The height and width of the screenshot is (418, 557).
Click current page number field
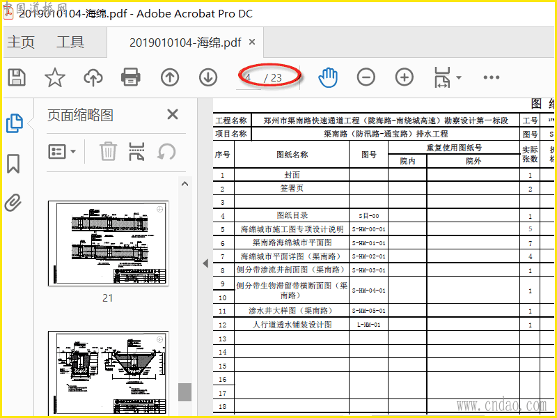(249, 77)
